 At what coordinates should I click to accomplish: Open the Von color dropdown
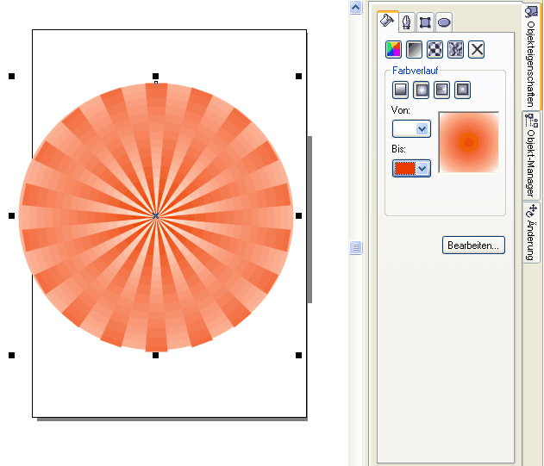(411, 128)
